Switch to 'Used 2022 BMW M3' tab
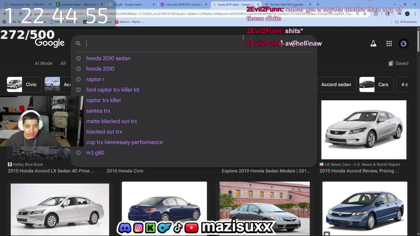This screenshot has width=420, height=236. [183, 5]
